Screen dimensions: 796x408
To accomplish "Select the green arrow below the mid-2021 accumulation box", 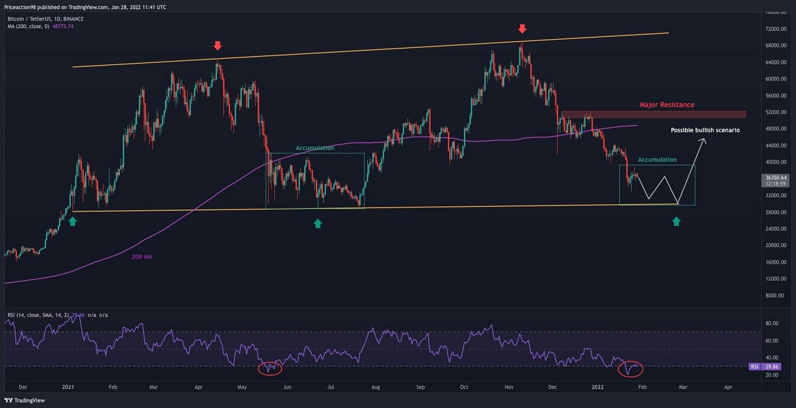I will coord(318,223).
